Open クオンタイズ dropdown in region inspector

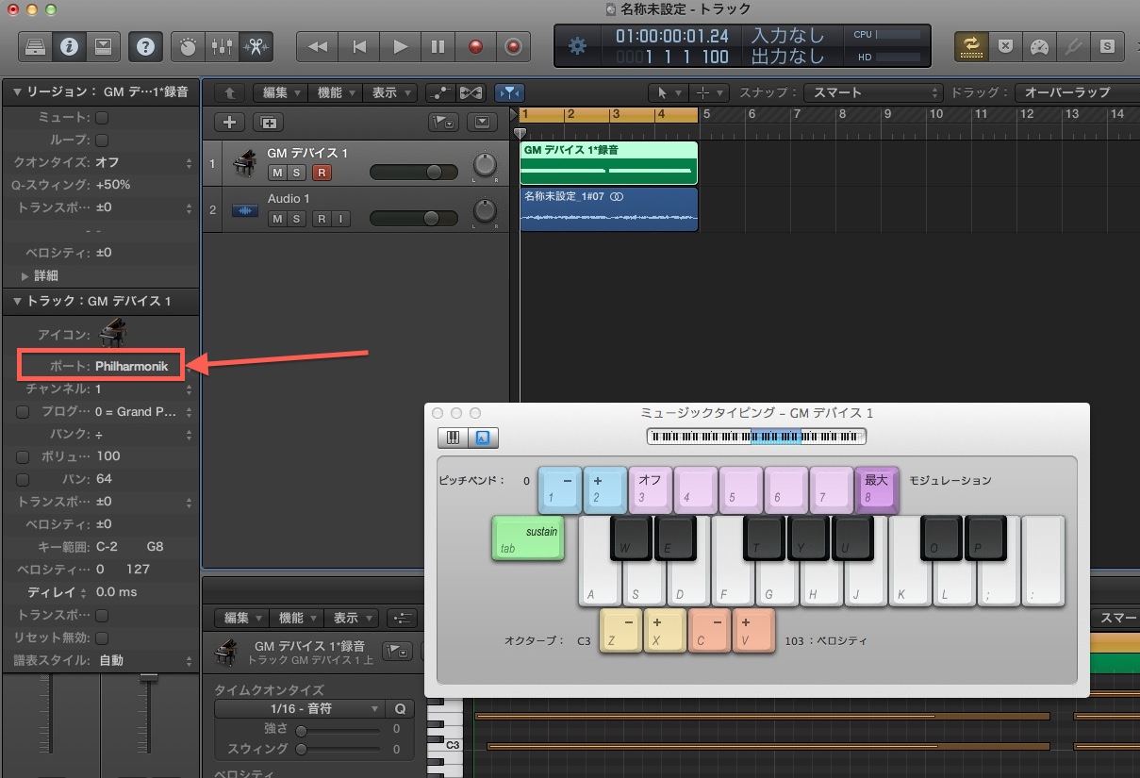pyautogui.click(x=144, y=162)
